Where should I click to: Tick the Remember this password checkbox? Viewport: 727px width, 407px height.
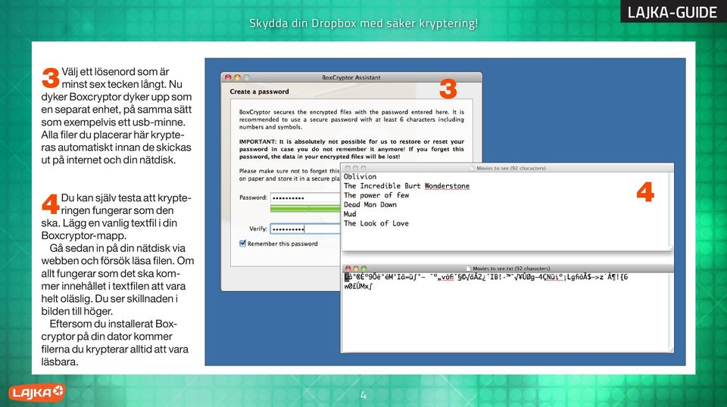point(242,244)
